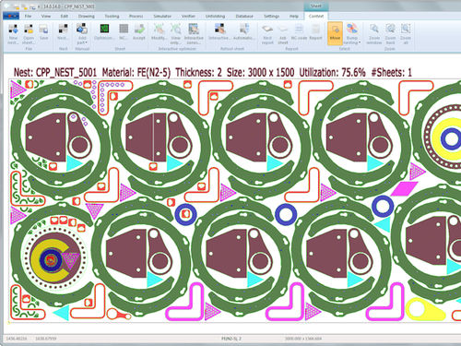Generate NC code report

coord(299,32)
